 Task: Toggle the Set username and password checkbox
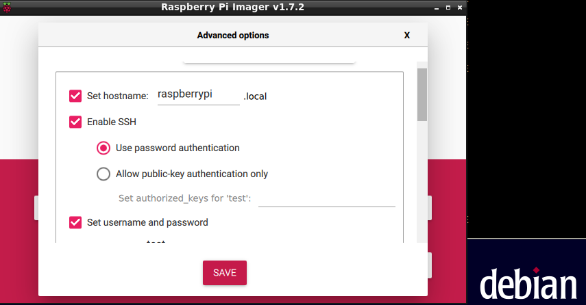tap(75, 222)
